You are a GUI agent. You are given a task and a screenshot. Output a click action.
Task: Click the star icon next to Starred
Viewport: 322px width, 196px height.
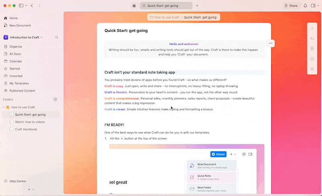pos(6,69)
